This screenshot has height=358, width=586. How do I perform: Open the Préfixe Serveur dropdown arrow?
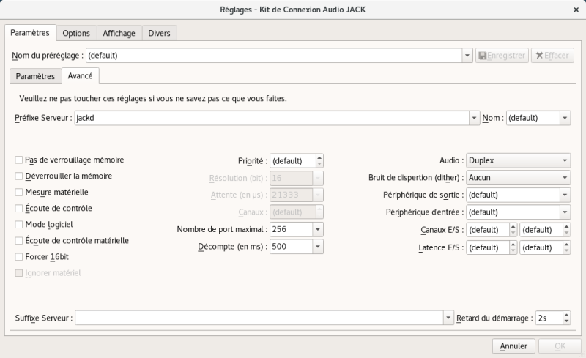click(x=474, y=118)
